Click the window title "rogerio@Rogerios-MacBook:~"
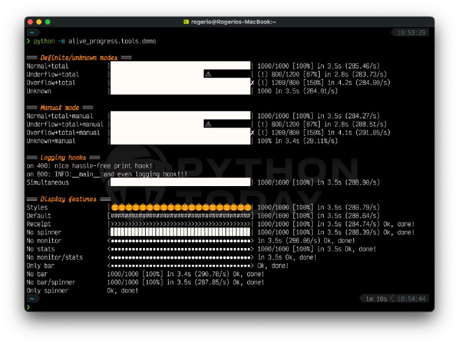Image resolution: width=459 pixels, height=344 pixels. (234, 22)
